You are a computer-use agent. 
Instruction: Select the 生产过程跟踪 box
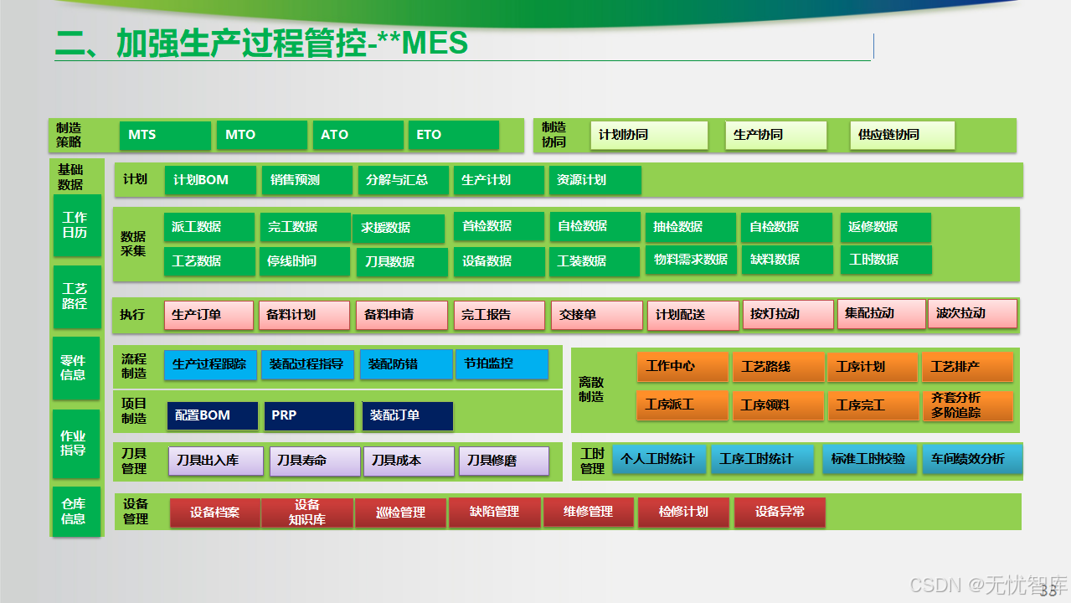[x=210, y=364]
